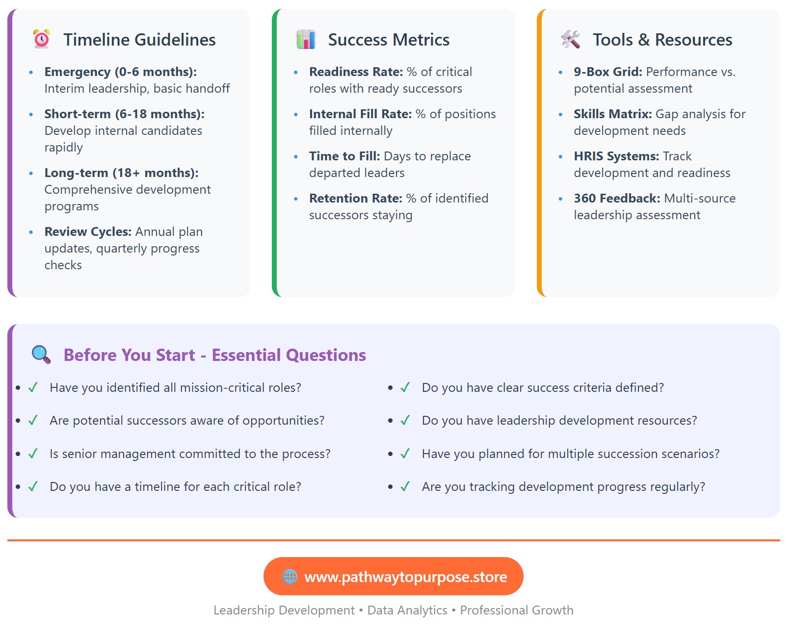The height and width of the screenshot is (637, 791).
Task: Click the magnifying glass icon near Essential Questions
Action: 41,355
